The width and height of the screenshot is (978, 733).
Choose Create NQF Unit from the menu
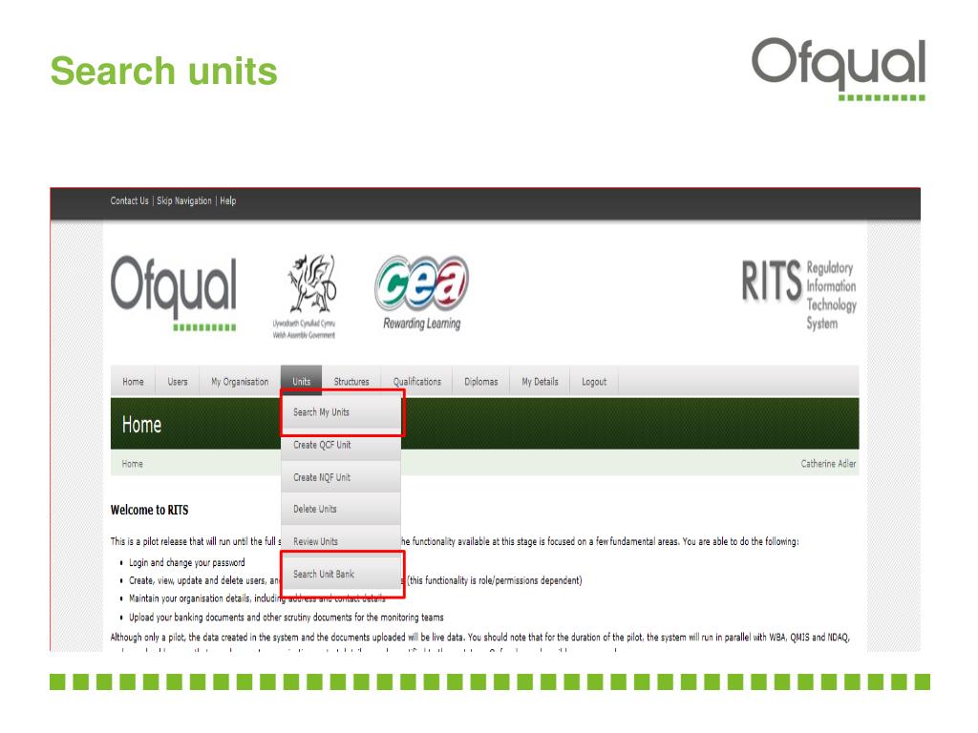pyautogui.click(x=341, y=477)
